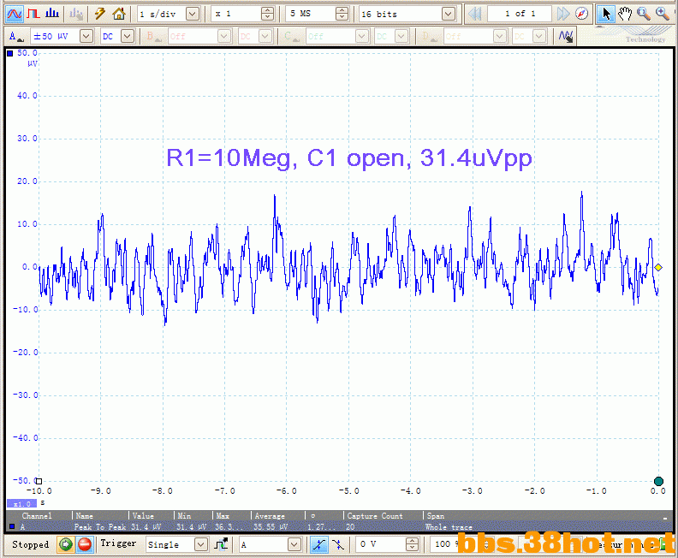Click the red Stop capture button
The height and width of the screenshot is (558, 678).
tap(85, 544)
